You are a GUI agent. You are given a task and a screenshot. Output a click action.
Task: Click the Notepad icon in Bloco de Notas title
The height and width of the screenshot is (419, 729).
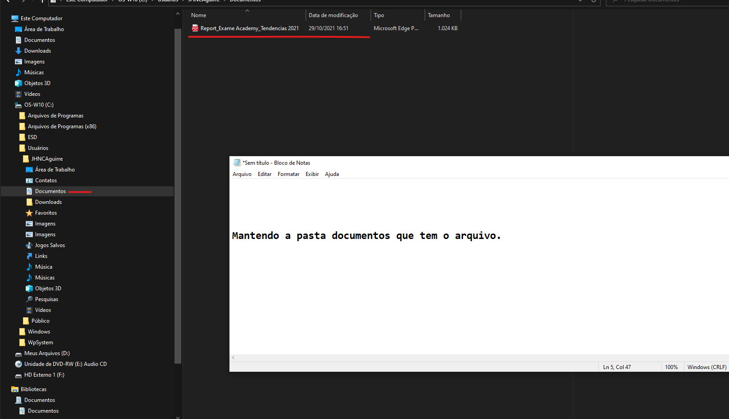click(237, 163)
